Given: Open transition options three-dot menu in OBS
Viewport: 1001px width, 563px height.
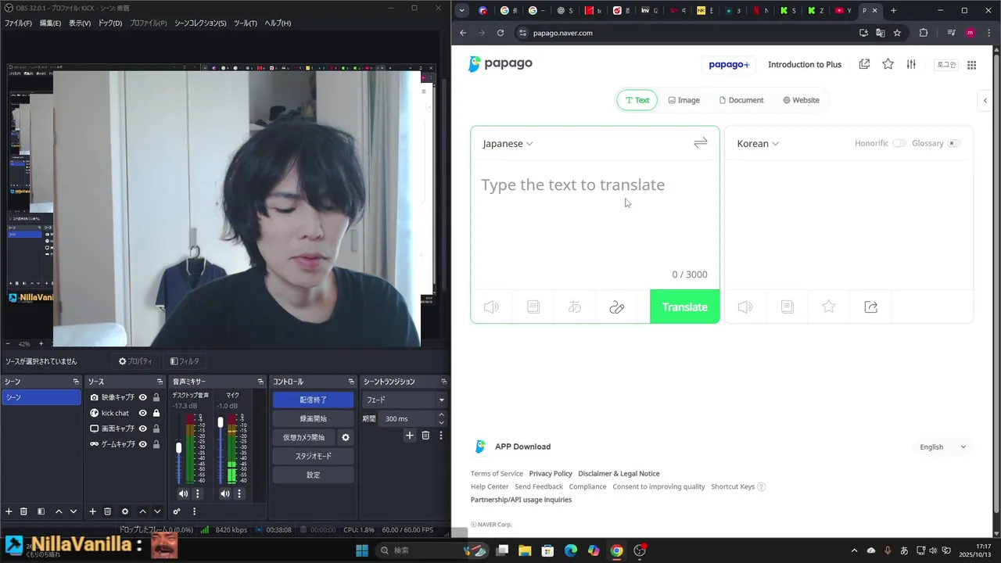Looking at the screenshot, I should click(440, 436).
